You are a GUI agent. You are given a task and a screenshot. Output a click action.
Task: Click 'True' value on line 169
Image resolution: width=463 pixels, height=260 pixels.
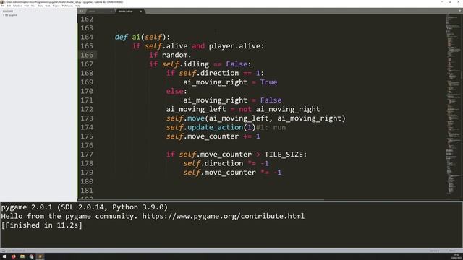[268, 82]
